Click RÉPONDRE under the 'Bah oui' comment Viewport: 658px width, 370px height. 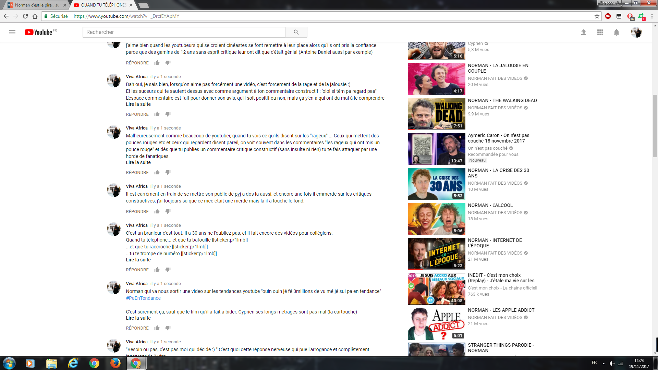click(137, 114)
